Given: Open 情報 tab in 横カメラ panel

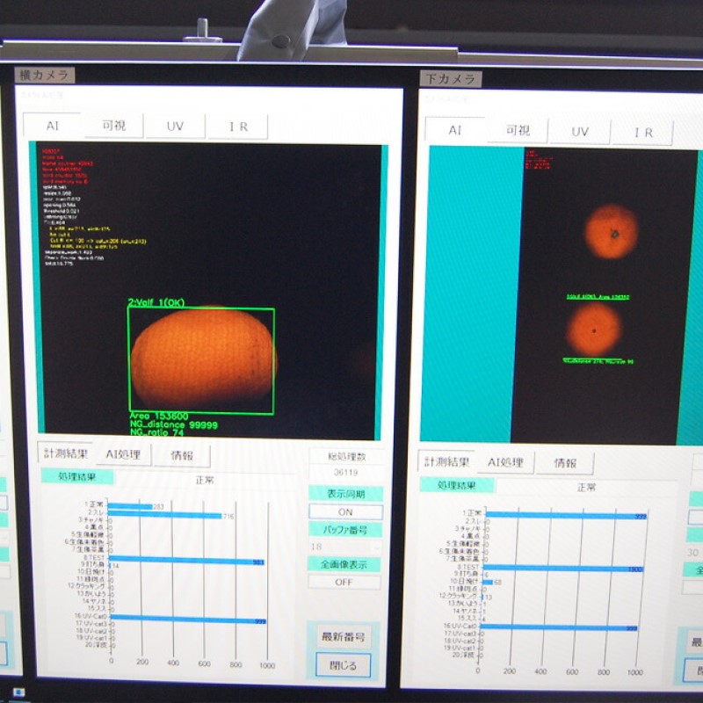Looking at the screenshot, I should pos(183,455).
